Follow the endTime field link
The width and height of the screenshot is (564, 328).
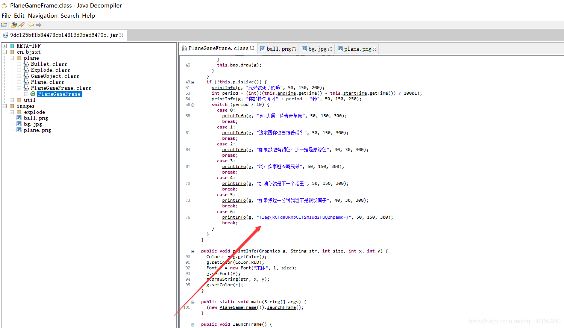pyautogui.click(x=287, y=93)
